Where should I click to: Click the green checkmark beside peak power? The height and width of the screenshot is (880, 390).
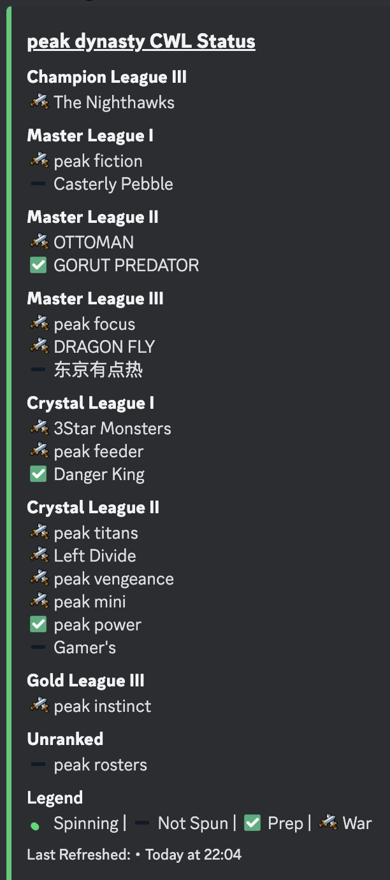tap(38, 625)
